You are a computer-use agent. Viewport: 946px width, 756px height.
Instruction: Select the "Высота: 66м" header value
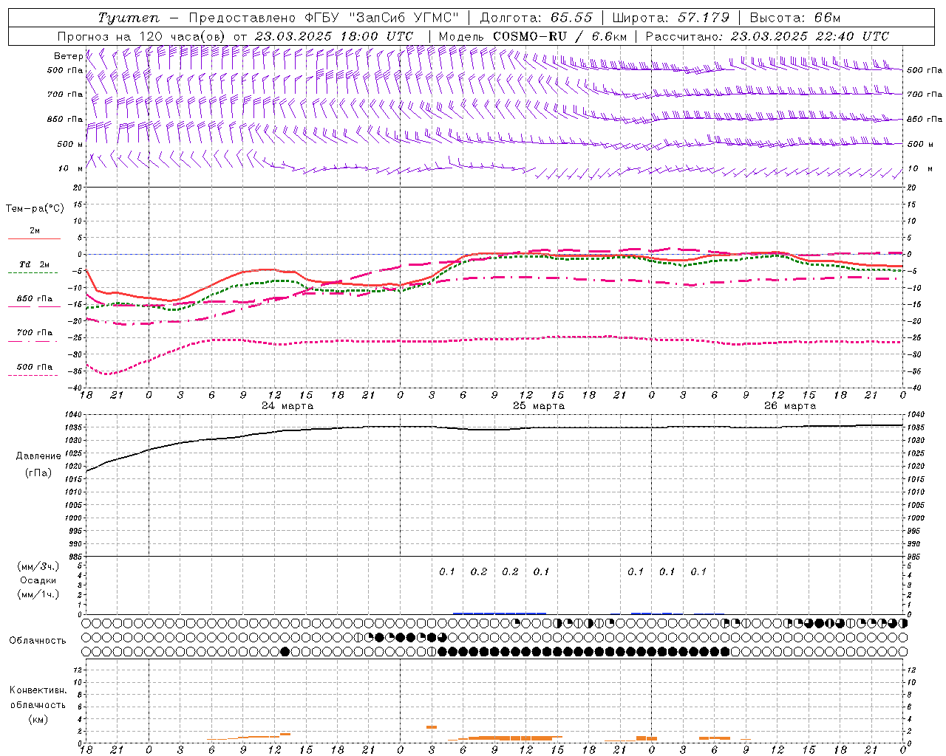794,18
